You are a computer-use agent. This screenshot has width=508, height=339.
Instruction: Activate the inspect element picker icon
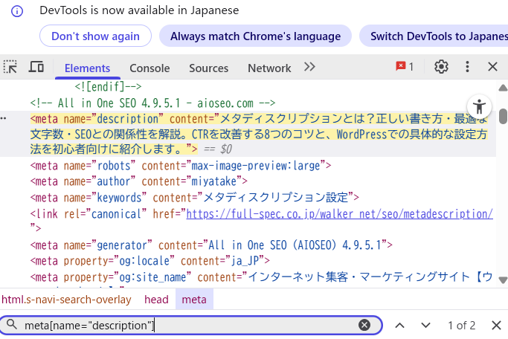point(10,67)
